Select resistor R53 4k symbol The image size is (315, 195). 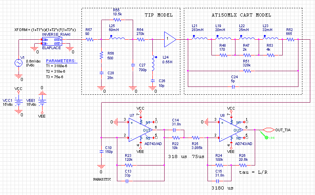(271, 55)
